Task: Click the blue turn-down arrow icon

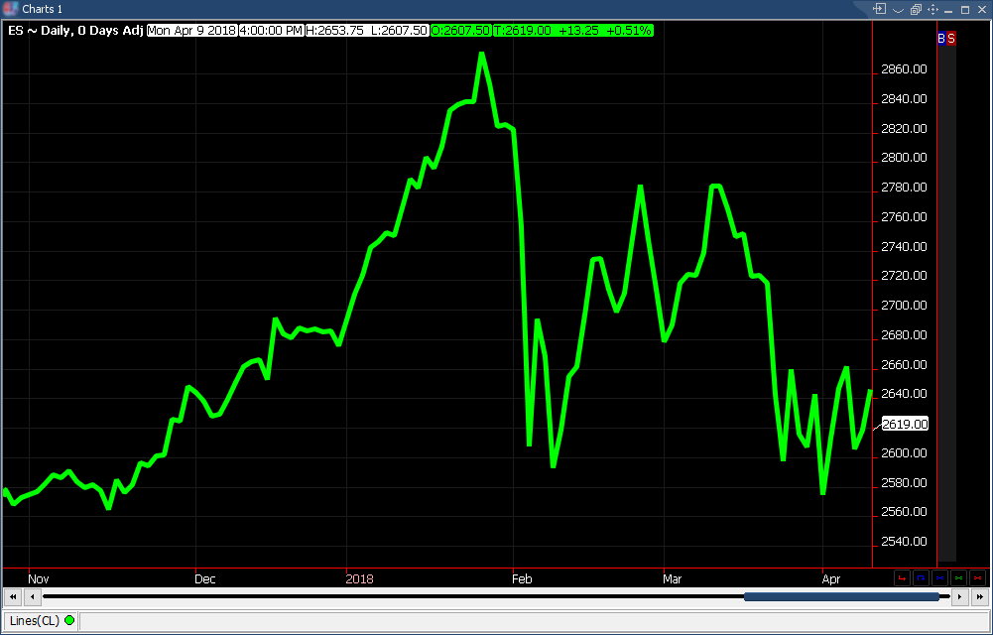Action: pos(921,578)
